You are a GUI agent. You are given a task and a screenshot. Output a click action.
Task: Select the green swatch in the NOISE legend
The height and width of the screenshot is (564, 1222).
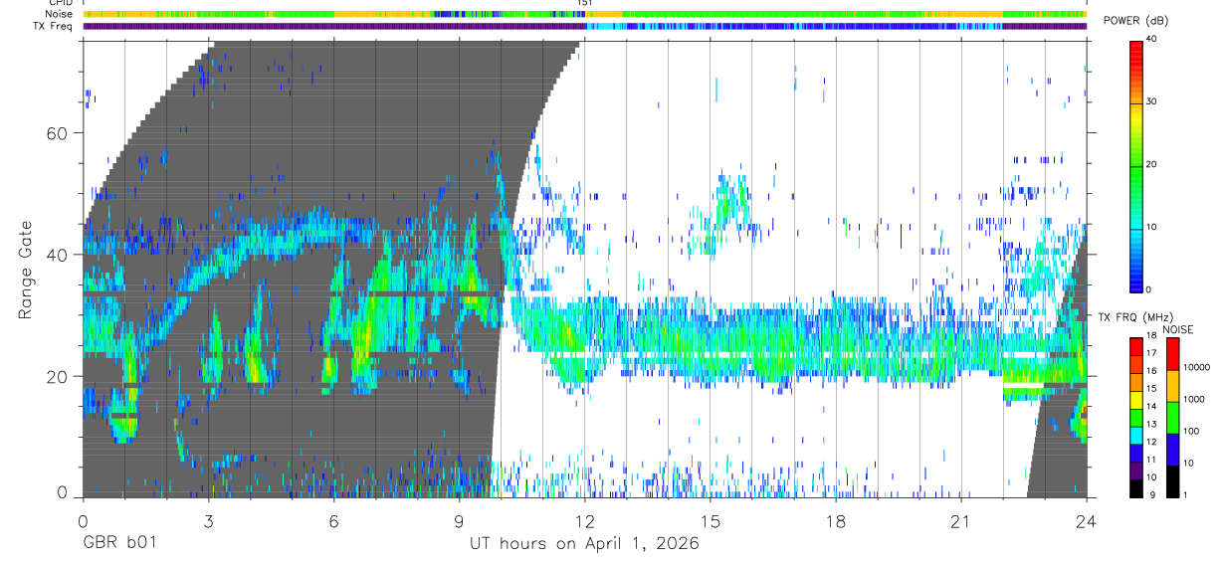[1173, 418]
